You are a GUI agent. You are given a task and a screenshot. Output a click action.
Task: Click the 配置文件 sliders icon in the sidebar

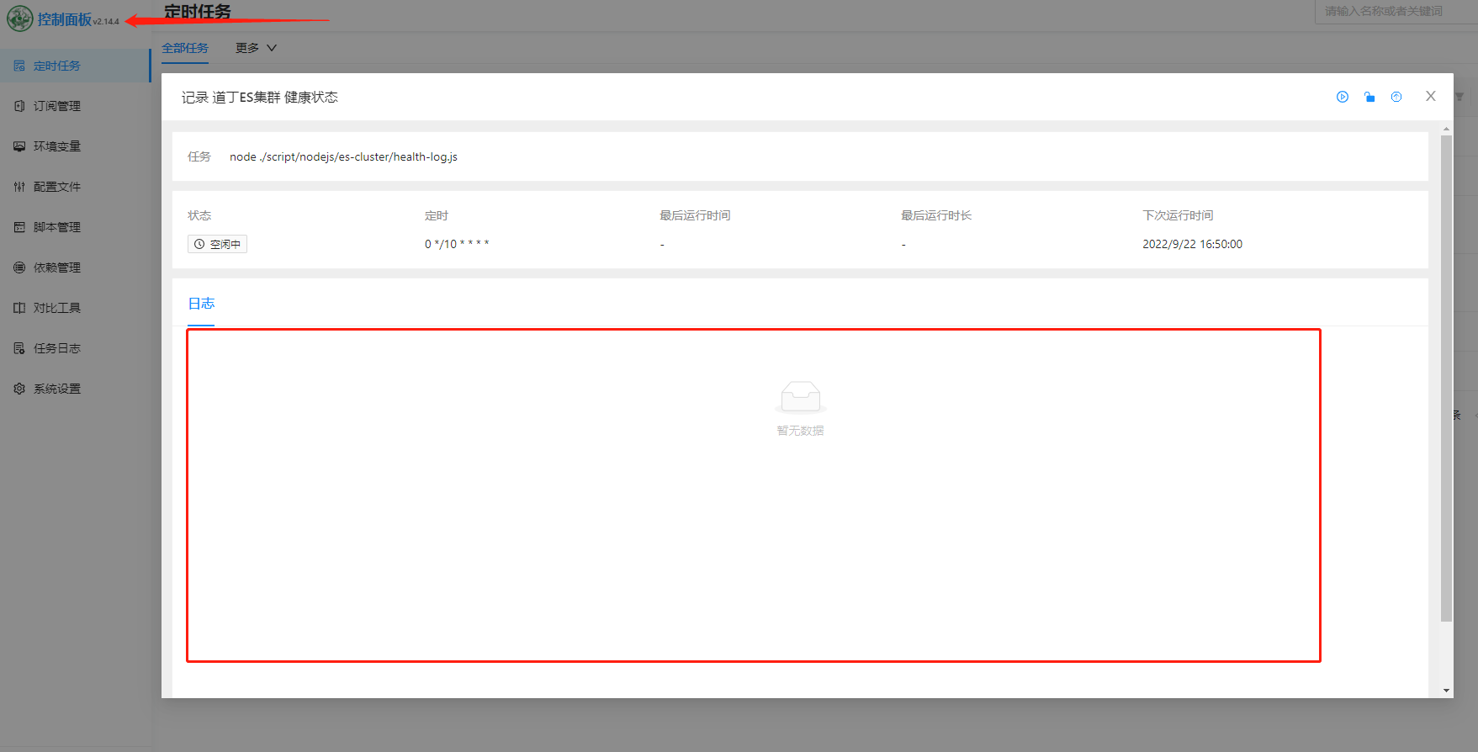click(19, 187)
